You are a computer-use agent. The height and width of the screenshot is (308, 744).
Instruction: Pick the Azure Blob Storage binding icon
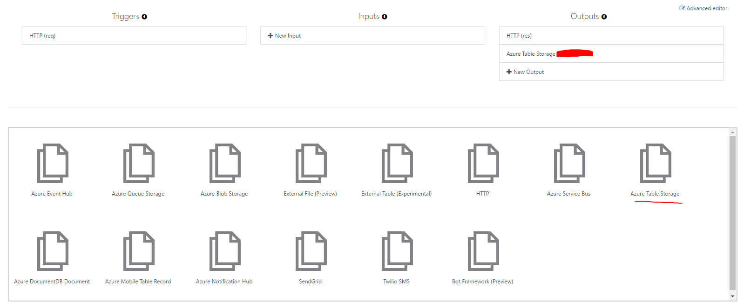tap(225, 163)
